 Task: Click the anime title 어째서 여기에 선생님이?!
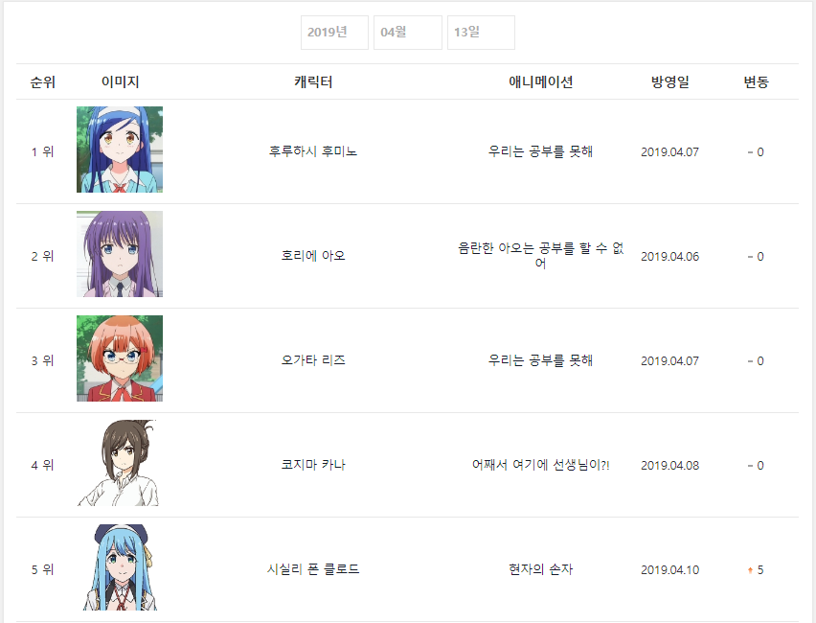pyautogui.click(x=540, y=465)
